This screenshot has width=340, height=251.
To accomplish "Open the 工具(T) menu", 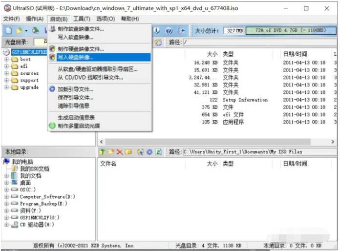I will 82,19.
